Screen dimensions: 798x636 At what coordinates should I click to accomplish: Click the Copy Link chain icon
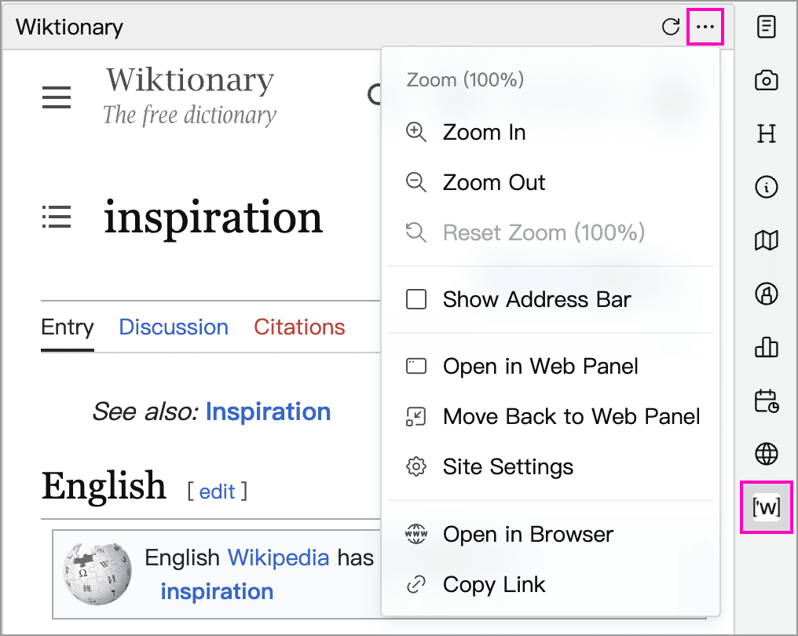(x=415, y=584)
